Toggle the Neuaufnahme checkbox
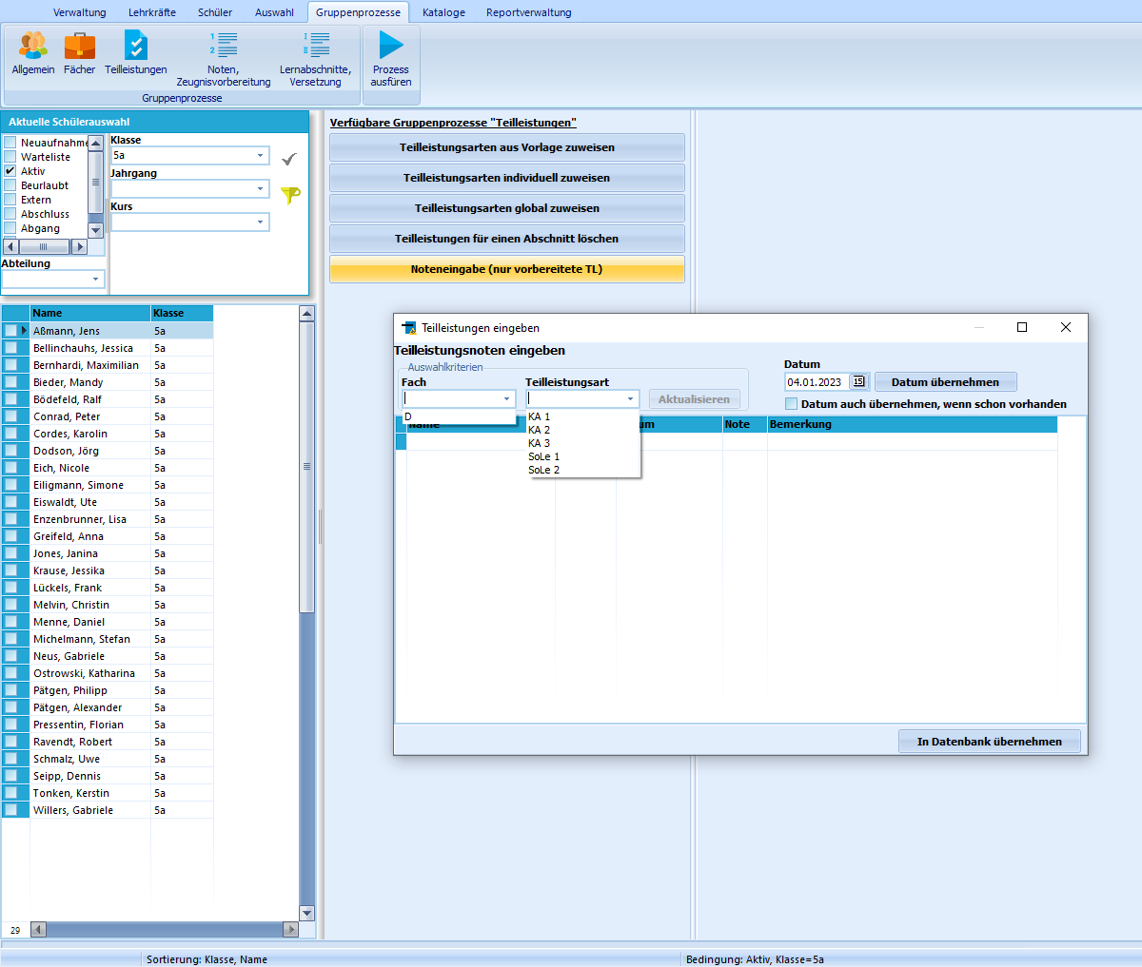Screen dimensions: 1142x967 point(10,143)
